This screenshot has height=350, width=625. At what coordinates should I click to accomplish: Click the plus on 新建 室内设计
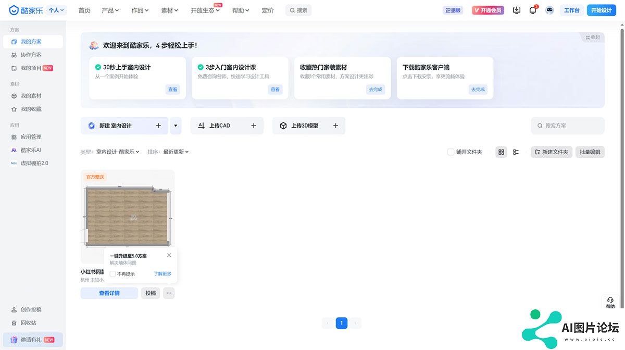(x=158, y=126)
